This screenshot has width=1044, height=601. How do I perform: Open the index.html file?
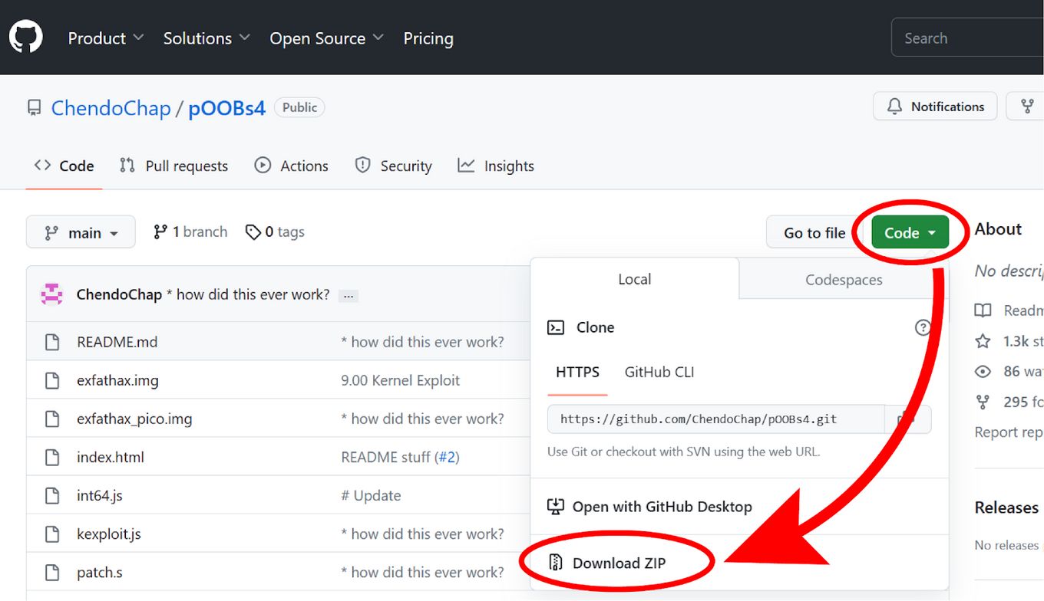(x=111, y=457)
